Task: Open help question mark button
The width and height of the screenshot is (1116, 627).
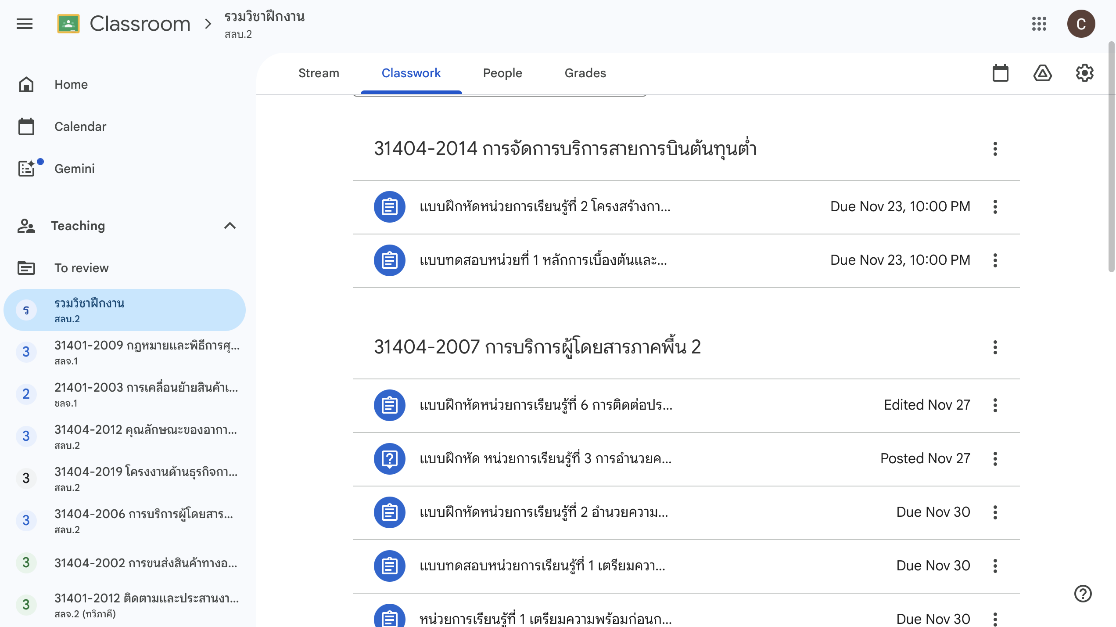Action: coord(1083,594)
